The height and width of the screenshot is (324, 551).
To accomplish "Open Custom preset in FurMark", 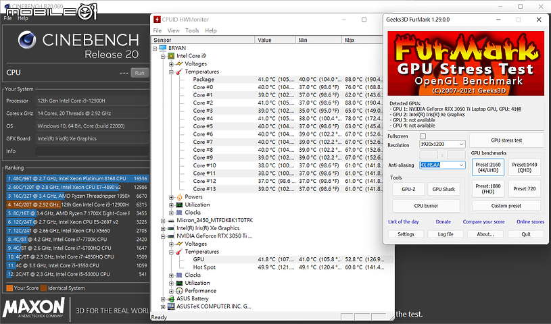I will coord(506,206).
